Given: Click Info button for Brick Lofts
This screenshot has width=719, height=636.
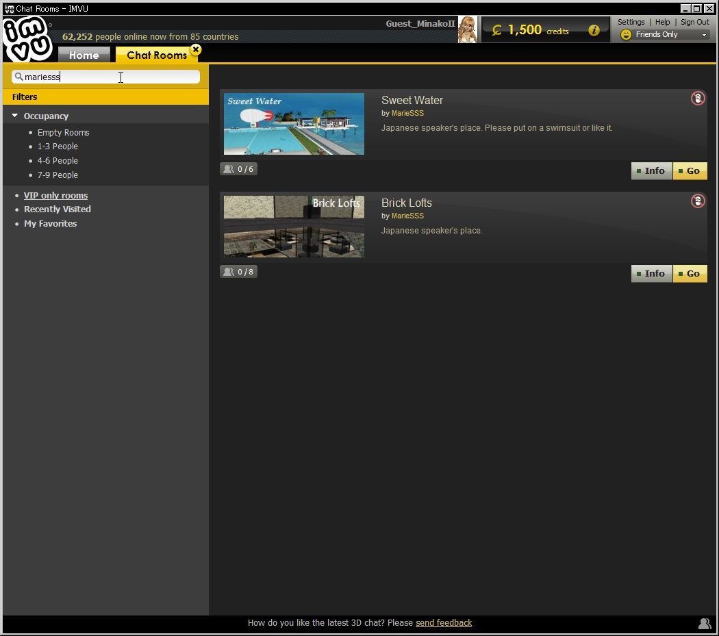Looking at the screenshot, I should tap(652, 274).
